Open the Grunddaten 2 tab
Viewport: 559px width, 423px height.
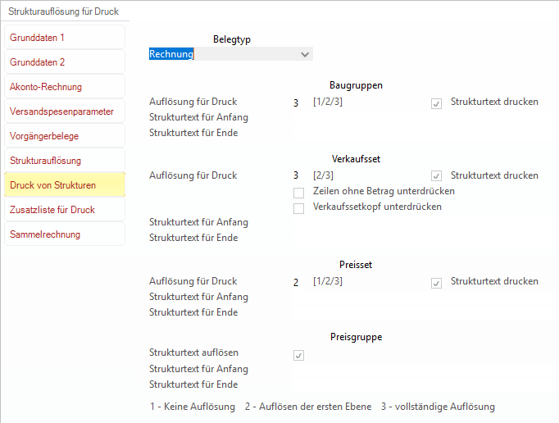[x=65, y=62]
